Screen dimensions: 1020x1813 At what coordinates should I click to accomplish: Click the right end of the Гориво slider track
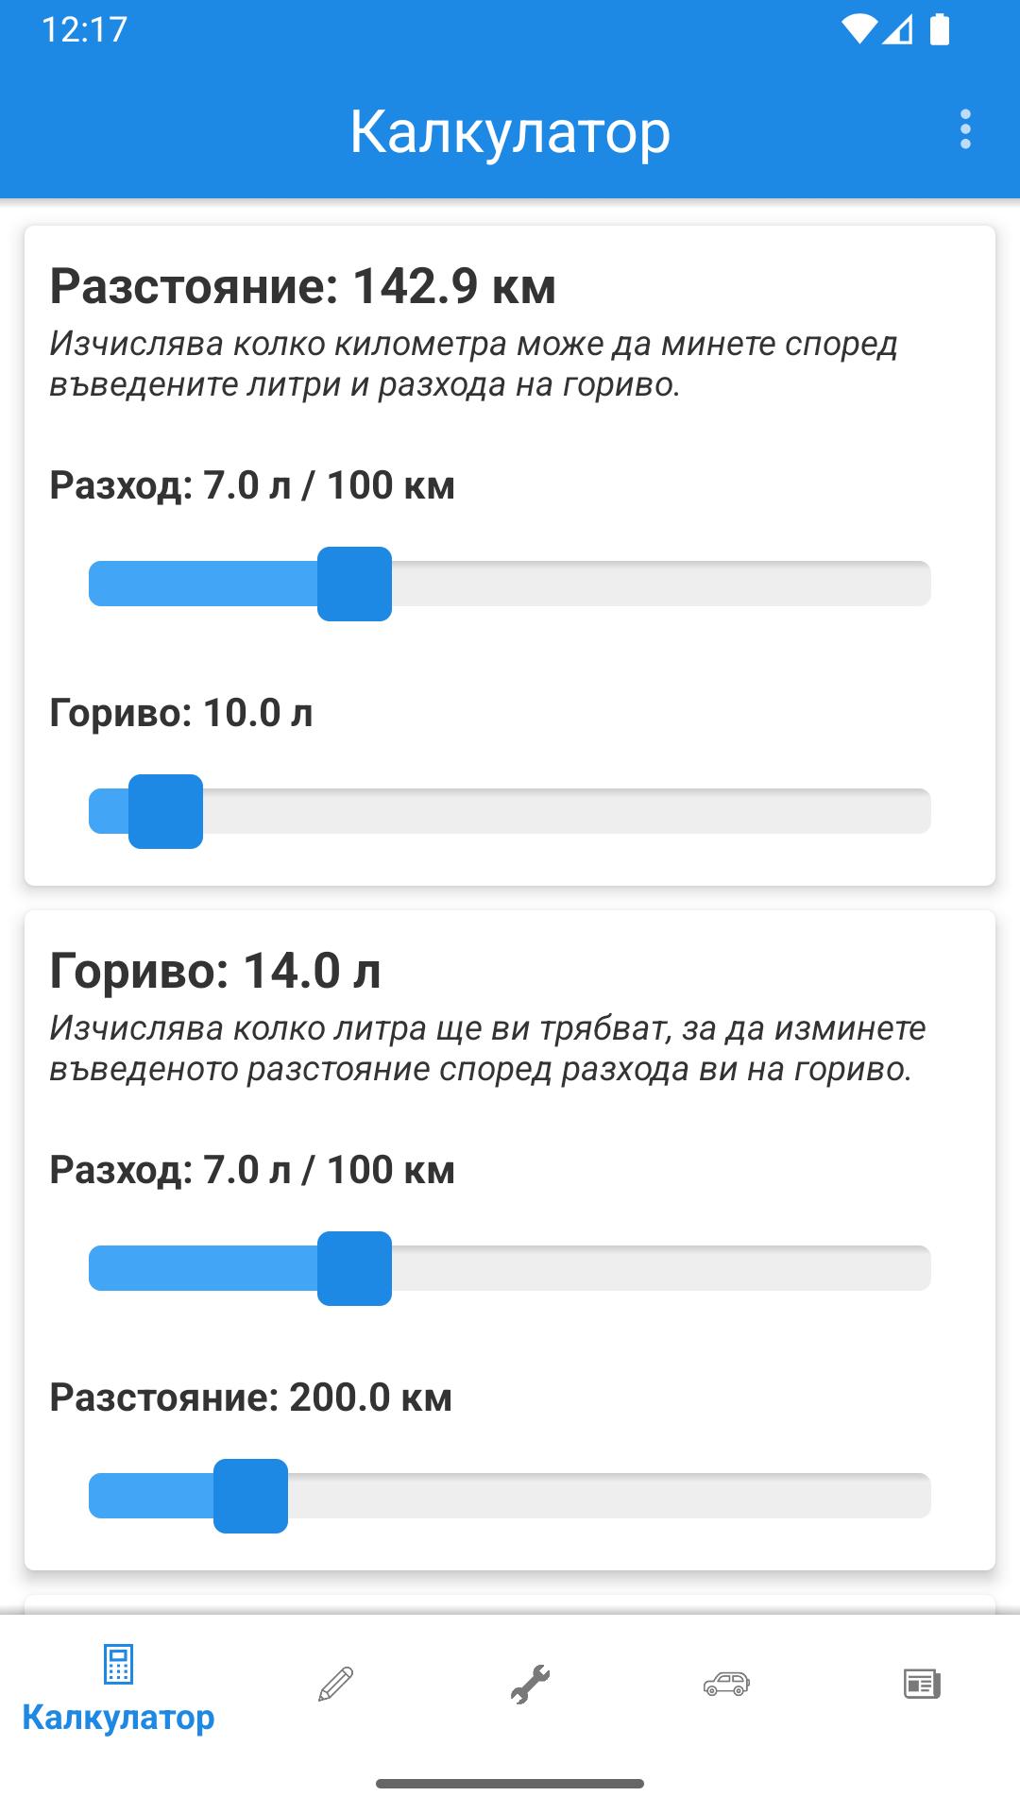click(916, 811)
